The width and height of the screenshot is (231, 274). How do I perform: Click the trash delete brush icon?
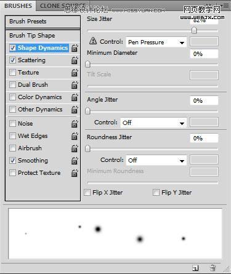[213, 268]
